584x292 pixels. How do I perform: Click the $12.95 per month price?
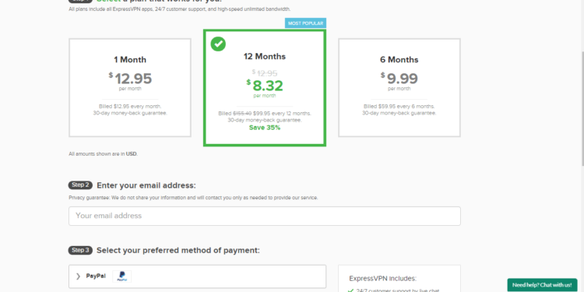130,79
